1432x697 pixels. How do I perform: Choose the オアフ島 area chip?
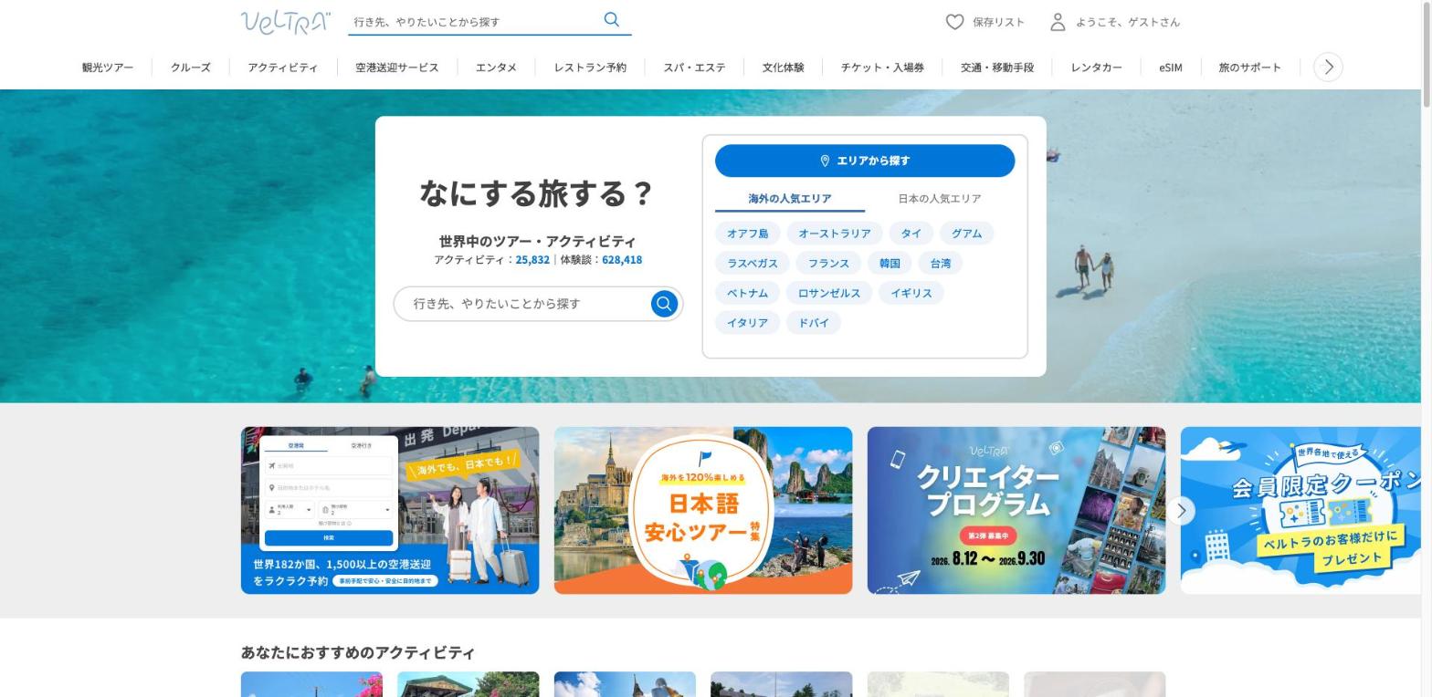coord(747,234)
